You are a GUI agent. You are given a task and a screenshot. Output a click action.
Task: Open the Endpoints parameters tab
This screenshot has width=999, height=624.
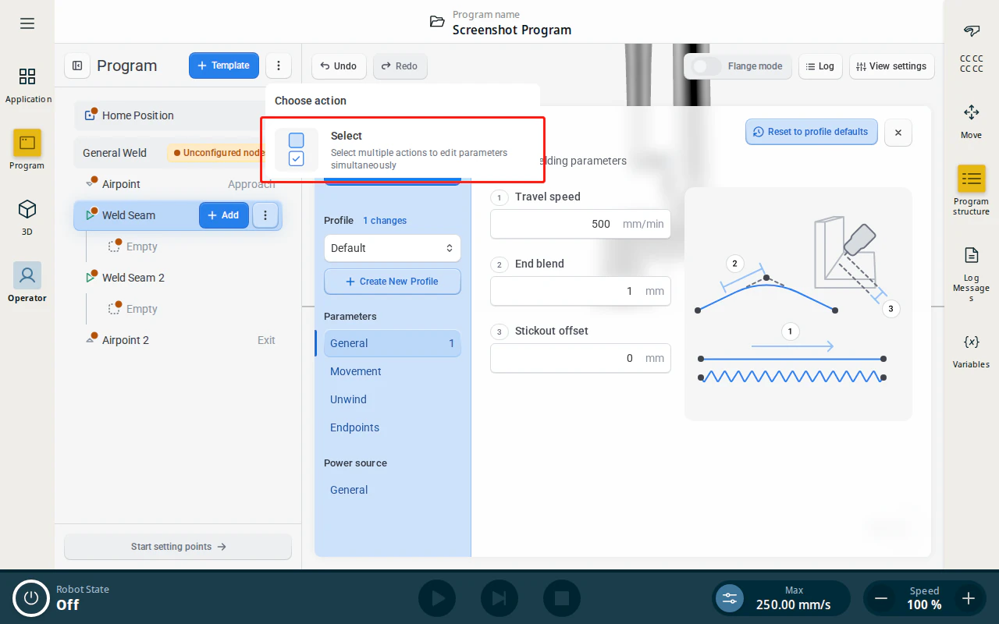[x=392, y=427]
